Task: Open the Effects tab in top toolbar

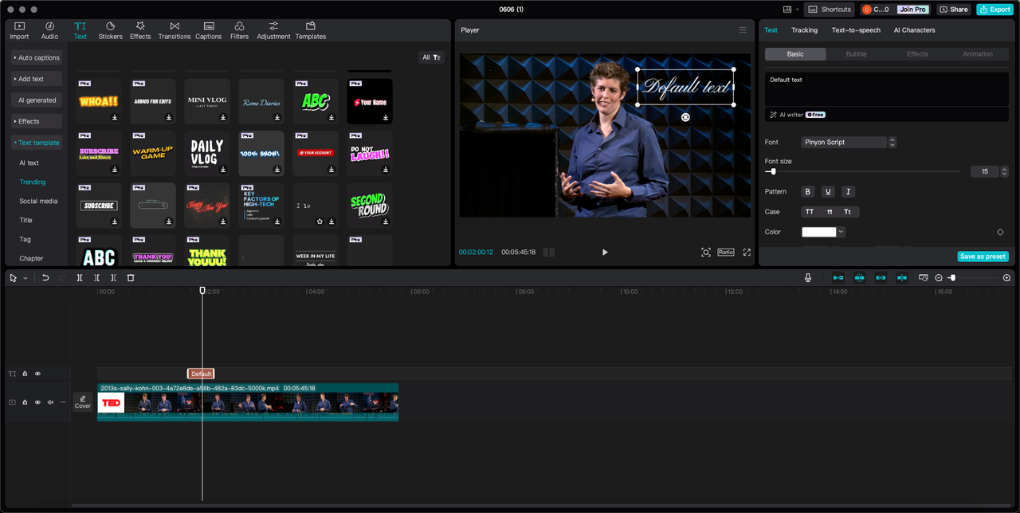Action: [x=140, y=31]
